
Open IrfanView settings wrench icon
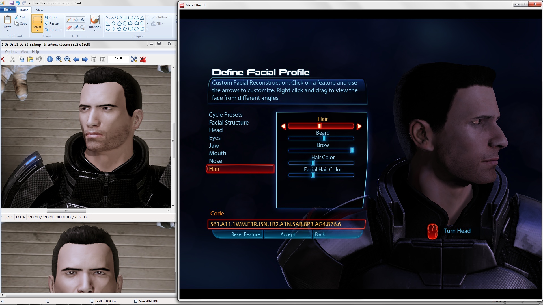click(x=134, y=59)
